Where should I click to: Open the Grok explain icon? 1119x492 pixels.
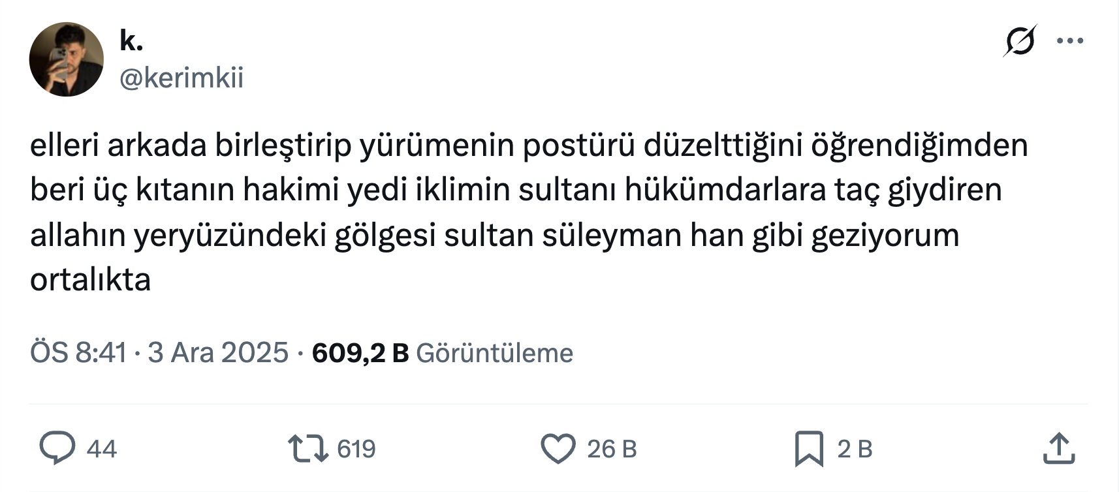[x=1020, y=41]
